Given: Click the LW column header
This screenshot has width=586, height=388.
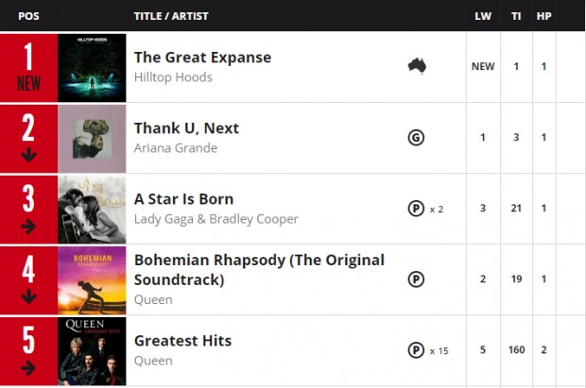Looking at the screenshot, I should [x=483, y=16].
